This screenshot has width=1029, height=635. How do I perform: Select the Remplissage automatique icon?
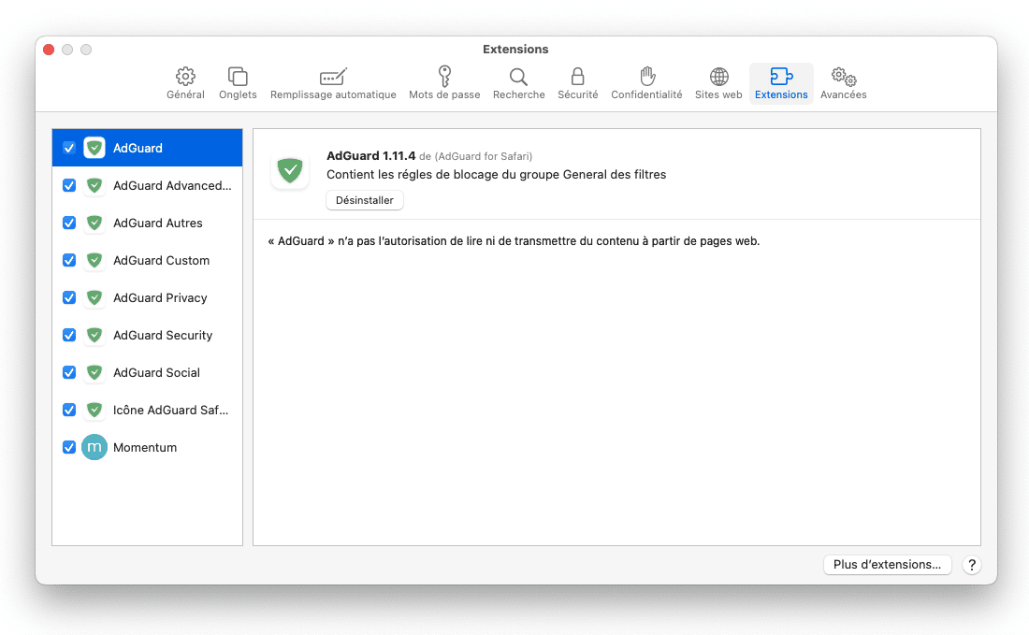(333, 77)
